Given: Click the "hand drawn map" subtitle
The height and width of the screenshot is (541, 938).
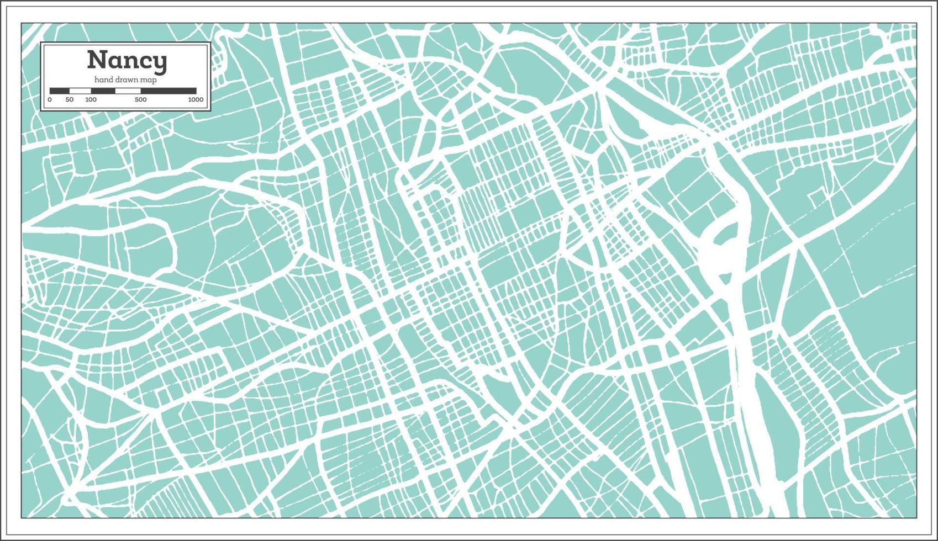Looking at the screenshot, I should click(125, 80).
